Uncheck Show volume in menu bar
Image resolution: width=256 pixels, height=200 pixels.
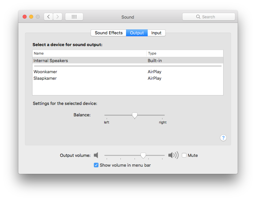(x=96, y=165)
